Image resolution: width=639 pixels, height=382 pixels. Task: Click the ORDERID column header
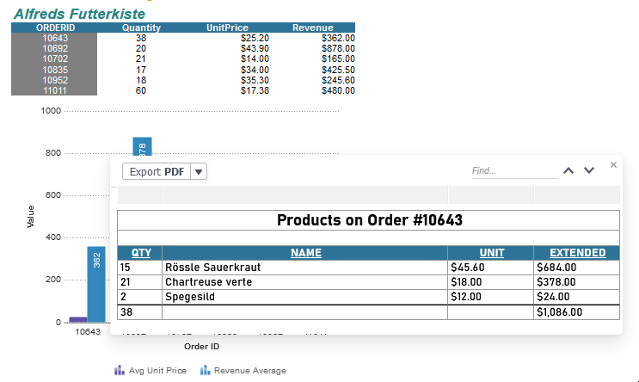click(x=54, y=28)
